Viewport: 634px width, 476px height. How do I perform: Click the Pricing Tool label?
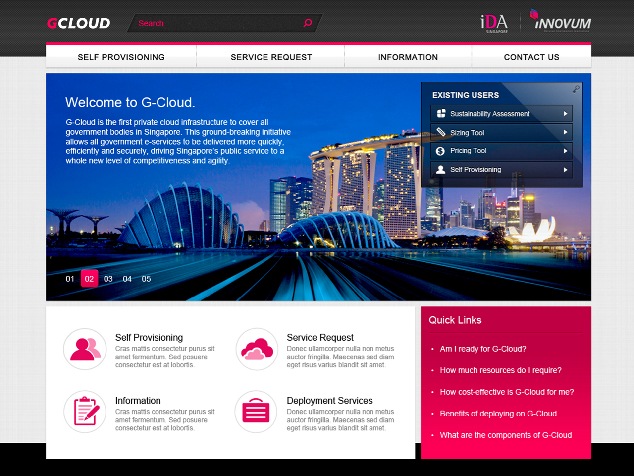468,151
